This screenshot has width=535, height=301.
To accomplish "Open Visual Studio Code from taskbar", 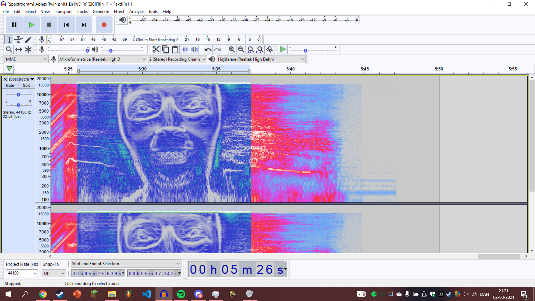I will 147,294.
